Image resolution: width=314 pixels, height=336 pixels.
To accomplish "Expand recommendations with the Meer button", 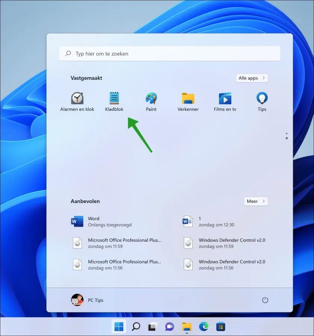I will (256, 201).
